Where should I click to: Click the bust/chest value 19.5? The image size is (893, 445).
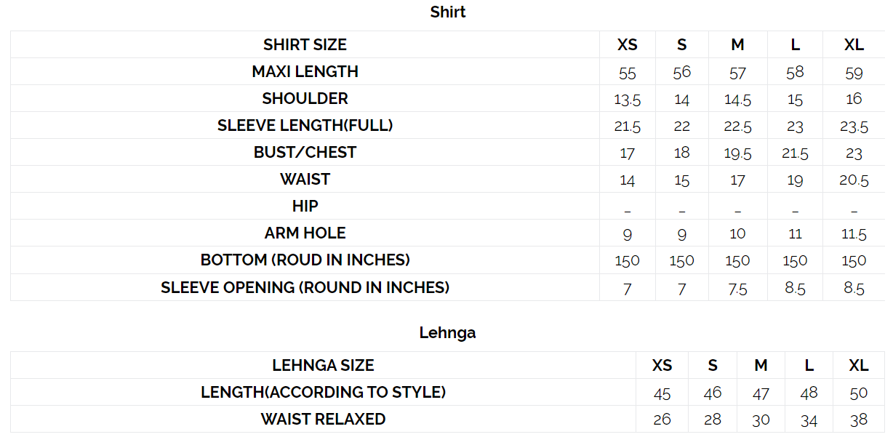point(737,153)
